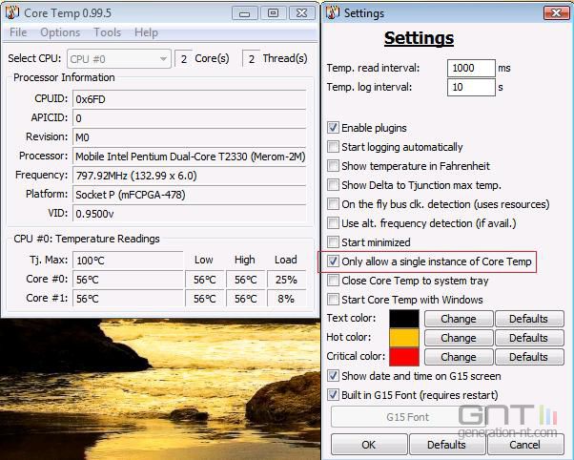Click the APICID value field

189,118
